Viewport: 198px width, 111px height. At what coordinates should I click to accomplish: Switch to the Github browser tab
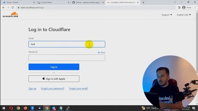coord(88,2)
